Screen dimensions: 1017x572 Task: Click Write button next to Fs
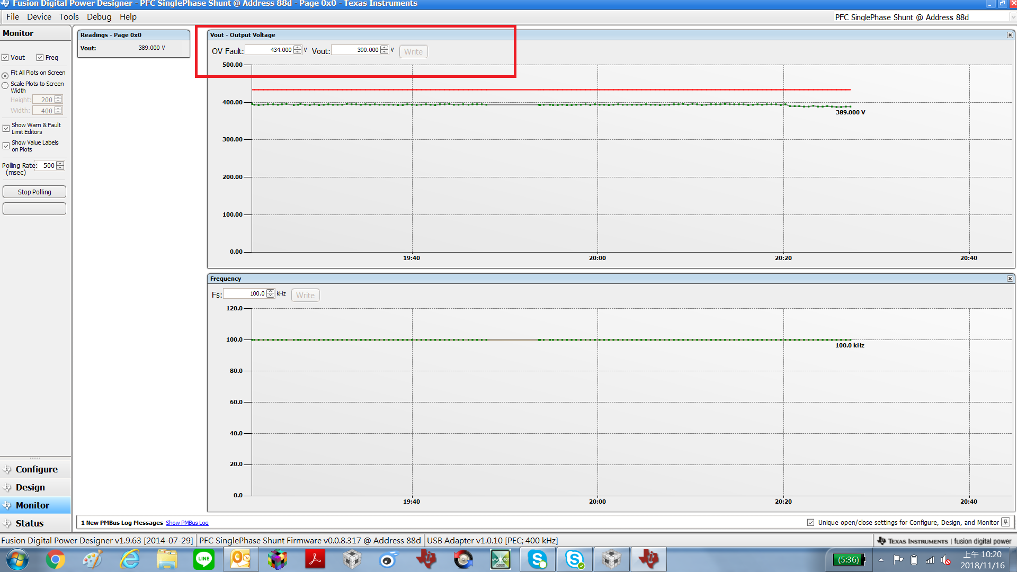pos(305,296)
